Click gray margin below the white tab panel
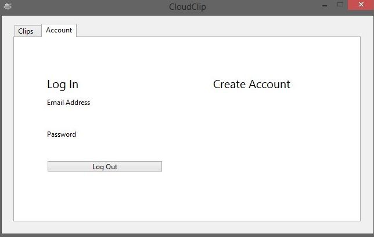This screenshot has height=237, width=374. [x=187, y=227]
